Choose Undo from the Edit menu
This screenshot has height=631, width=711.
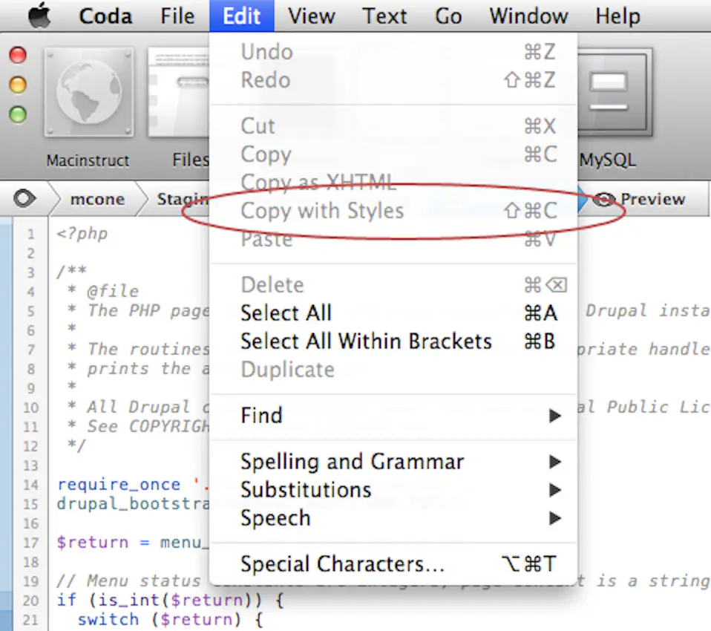[x=266, y=51]
